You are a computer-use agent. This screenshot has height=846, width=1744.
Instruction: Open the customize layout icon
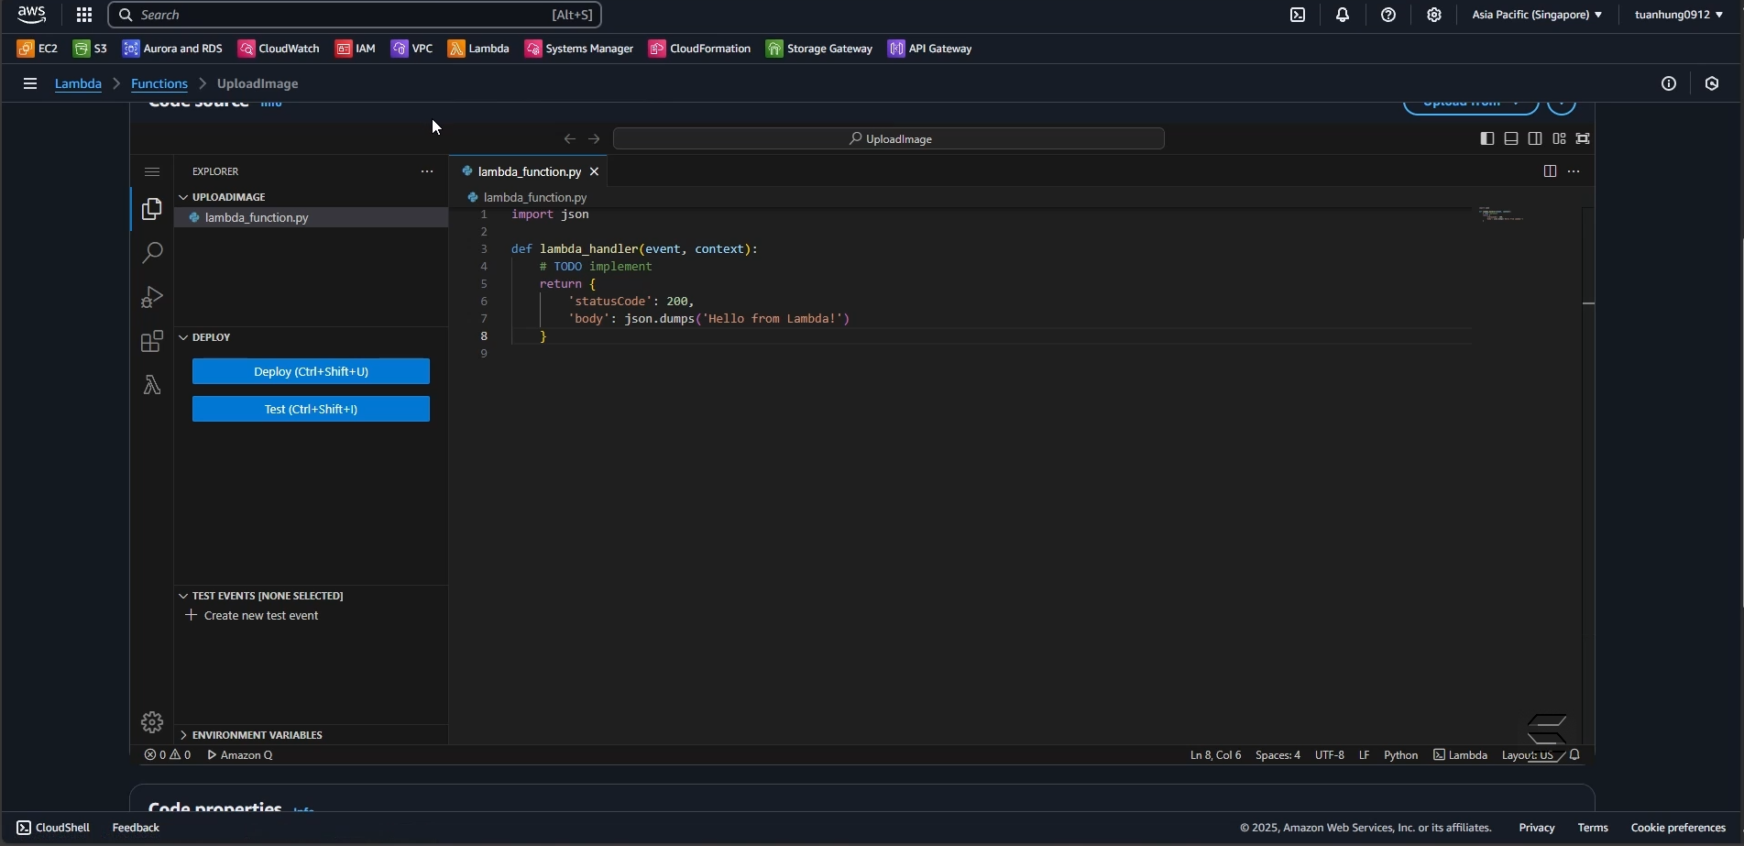pyautogui.click(x=1559, y=138)
